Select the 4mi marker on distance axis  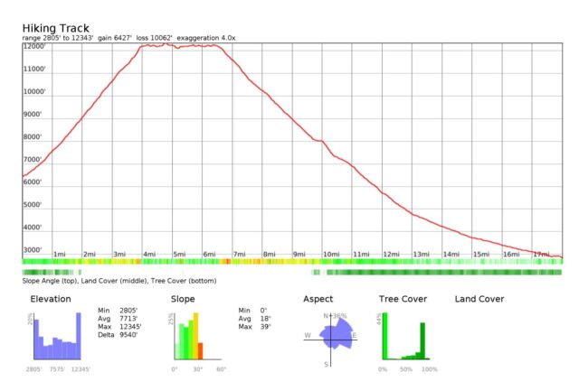pyautogui.click(x=150, y=255)
